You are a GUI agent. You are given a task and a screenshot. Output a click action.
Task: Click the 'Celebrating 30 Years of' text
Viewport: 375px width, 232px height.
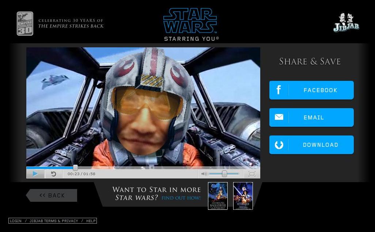point(71,20)
